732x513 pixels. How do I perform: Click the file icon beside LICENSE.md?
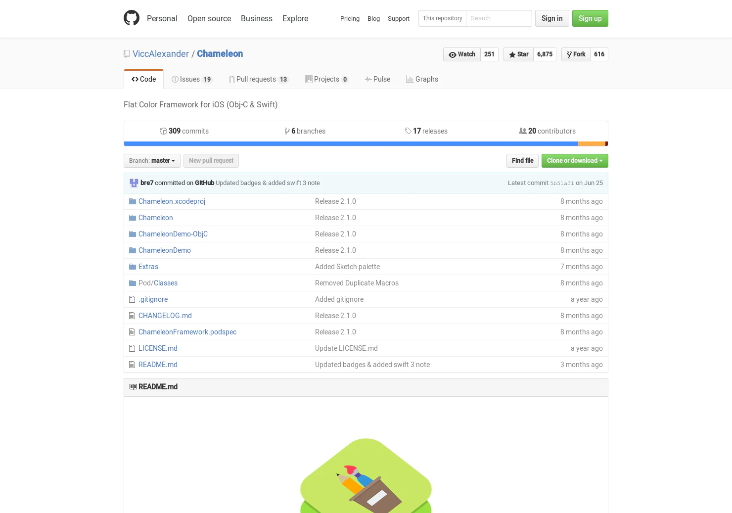click(132, 348)
